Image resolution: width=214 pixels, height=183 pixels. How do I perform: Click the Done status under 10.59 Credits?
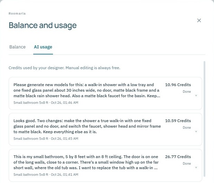(187, 128)
